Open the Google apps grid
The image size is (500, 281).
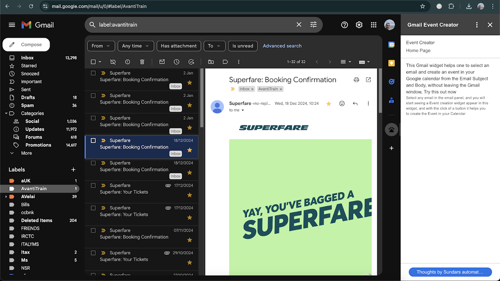[x=374, y=25]
